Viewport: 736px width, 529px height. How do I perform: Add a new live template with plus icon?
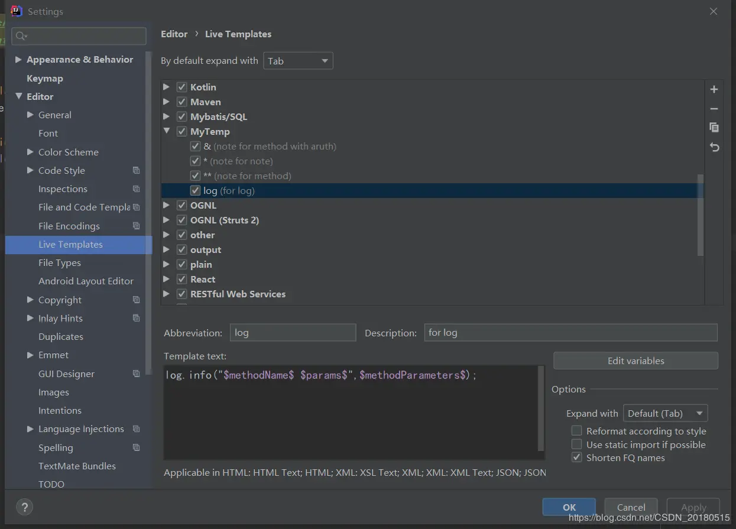[714, 89]
